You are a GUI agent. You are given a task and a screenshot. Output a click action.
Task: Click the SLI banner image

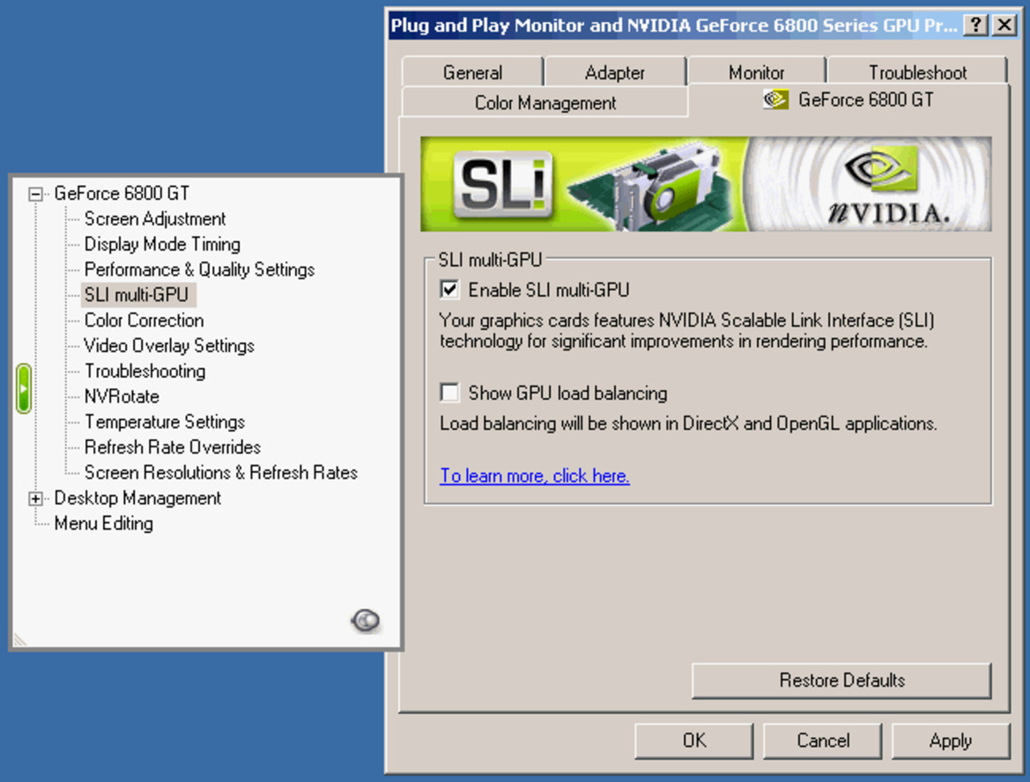[706, 184]
